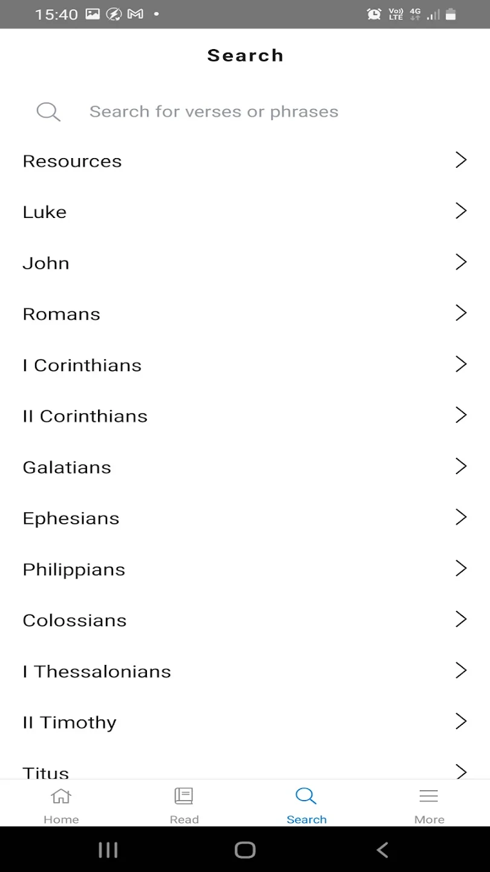Click the verses or phrases search field
The width and height of the screenshot is (490, 872).
[214, 111]
